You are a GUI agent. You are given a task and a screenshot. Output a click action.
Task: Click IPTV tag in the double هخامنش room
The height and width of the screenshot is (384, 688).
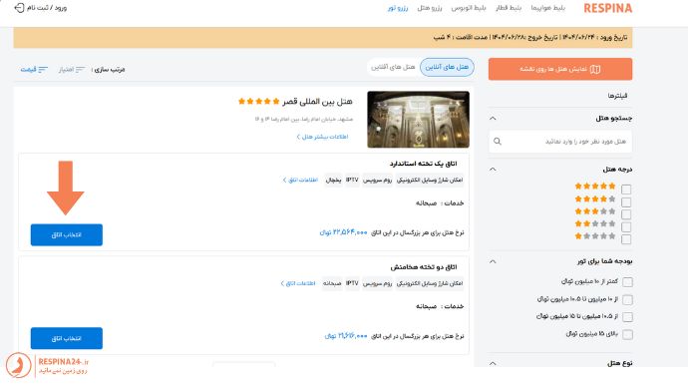click(352, 283)
